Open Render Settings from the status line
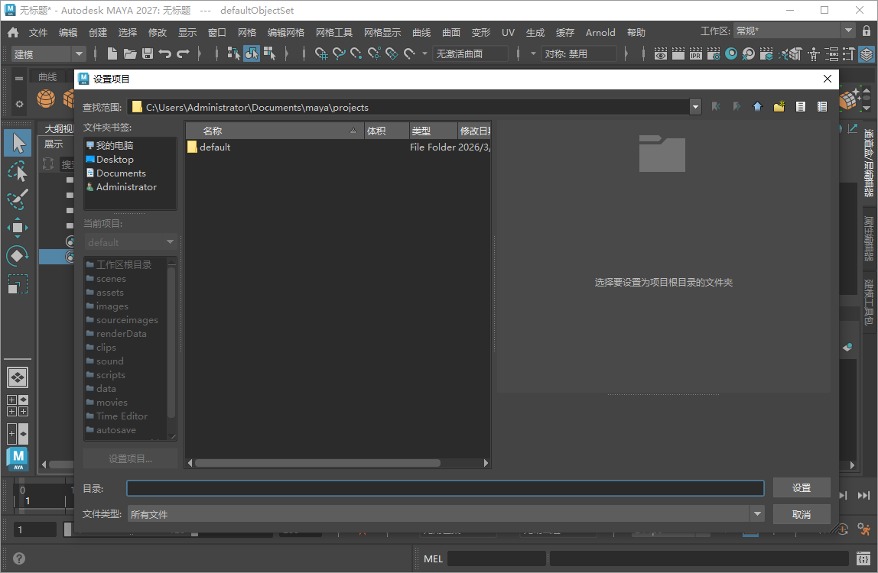This screenshot has height=573, width=878. 713,53
